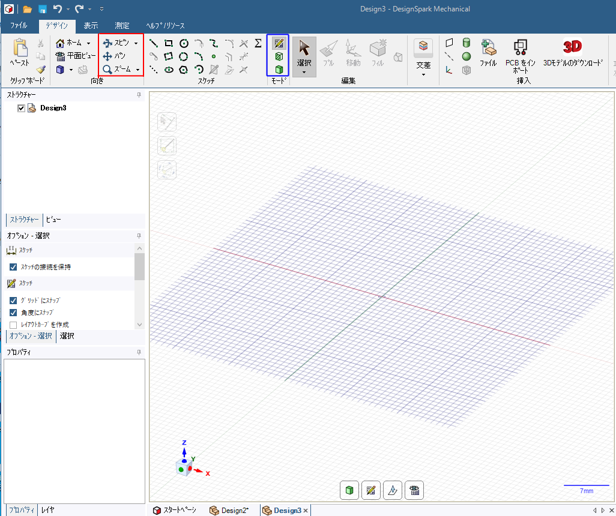Screen dimensions: 616x516
Task: Select the Circle sketch tool
Action: pos(184,43)
